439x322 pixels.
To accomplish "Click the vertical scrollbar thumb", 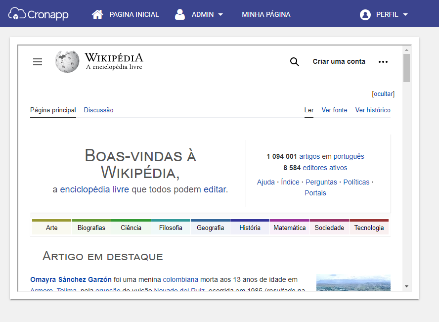I will [406, 68].
